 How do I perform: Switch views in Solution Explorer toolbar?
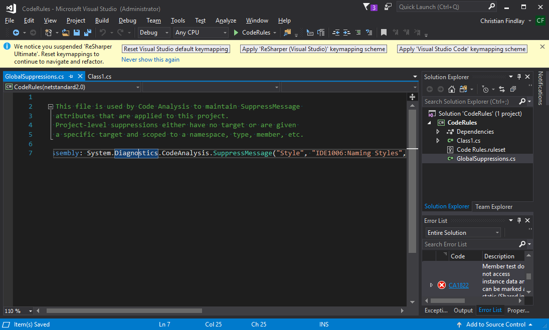463,90
